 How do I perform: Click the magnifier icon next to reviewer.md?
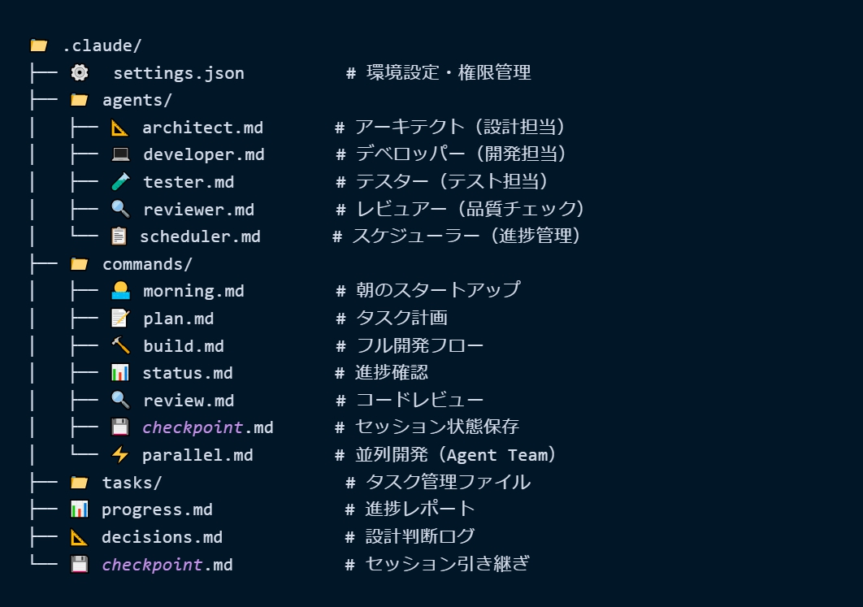click(x=120, y=210)
